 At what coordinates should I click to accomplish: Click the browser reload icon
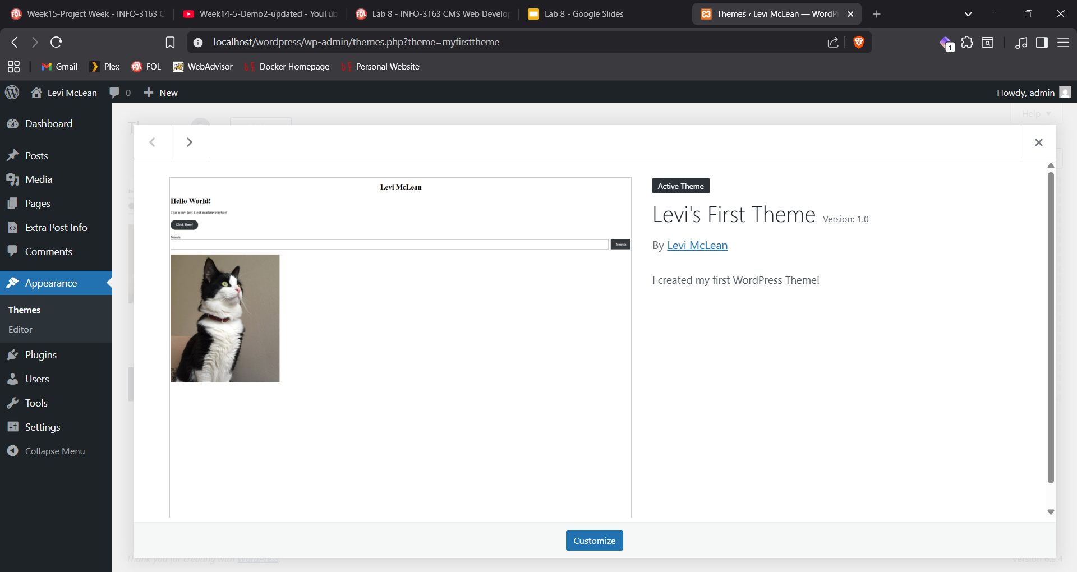tap(56, 42)
